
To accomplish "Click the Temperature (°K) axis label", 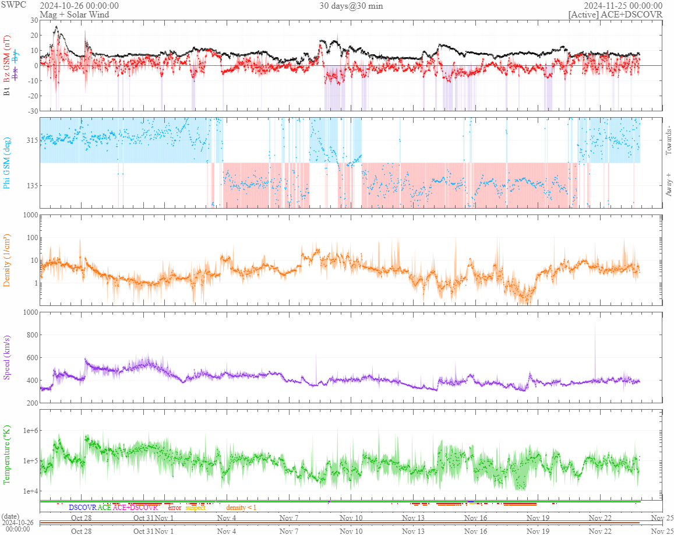I will [x=8, y=455].
